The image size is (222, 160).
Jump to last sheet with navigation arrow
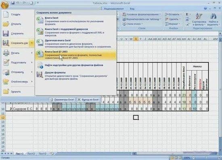tap(11, 154)
